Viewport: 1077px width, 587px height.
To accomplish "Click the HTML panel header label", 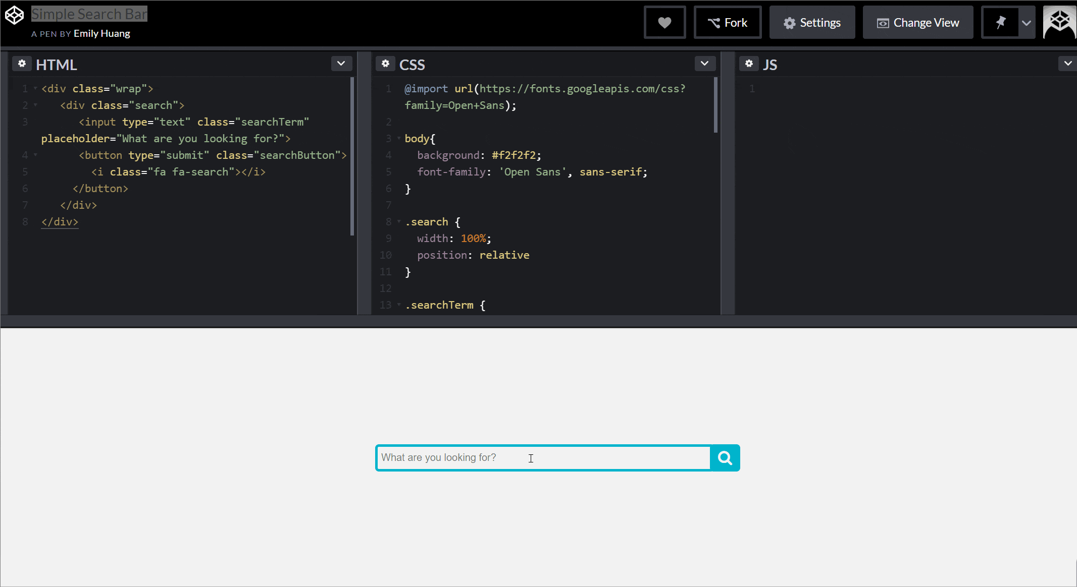I will [x=56, y=65].
